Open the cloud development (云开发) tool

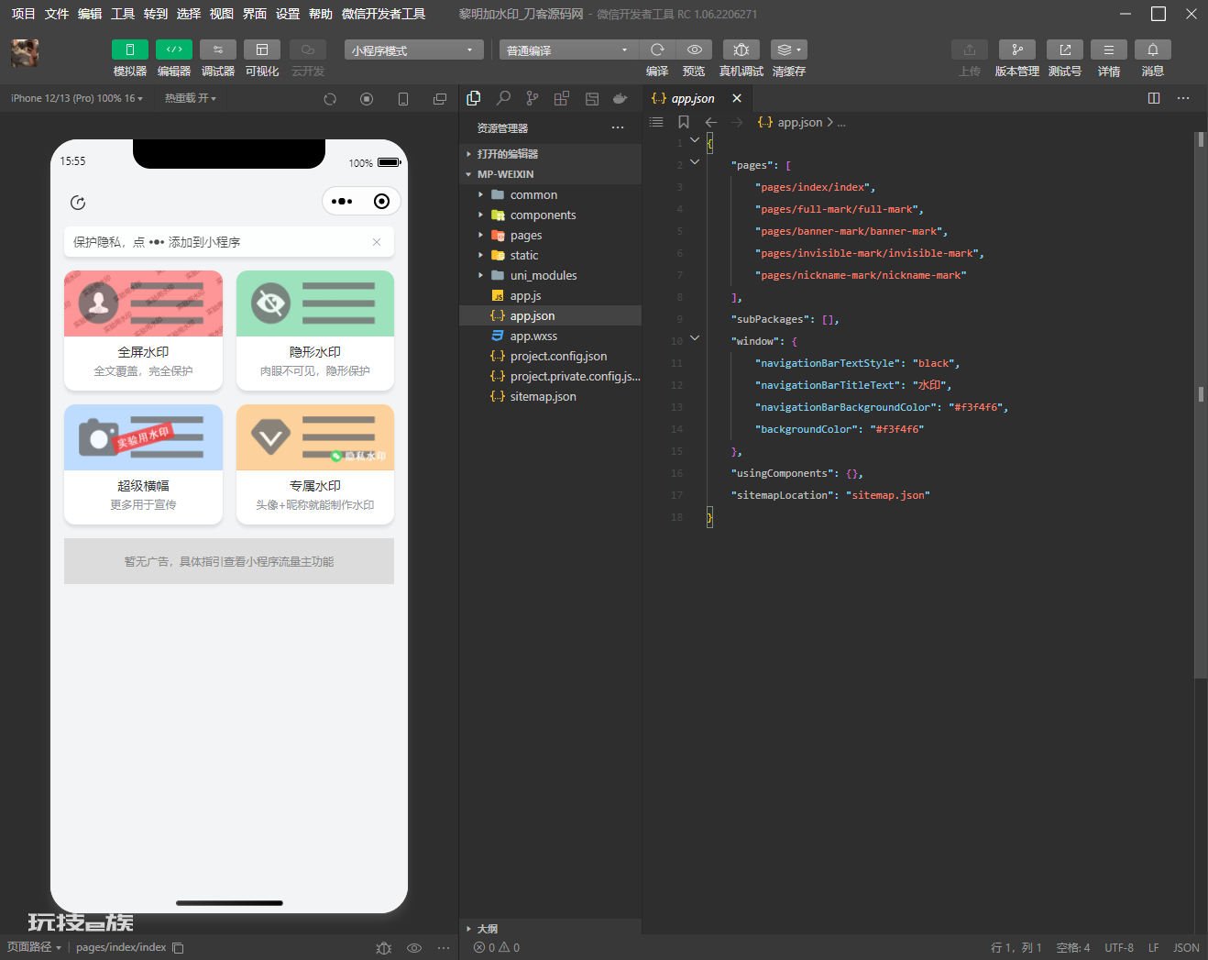308,50
